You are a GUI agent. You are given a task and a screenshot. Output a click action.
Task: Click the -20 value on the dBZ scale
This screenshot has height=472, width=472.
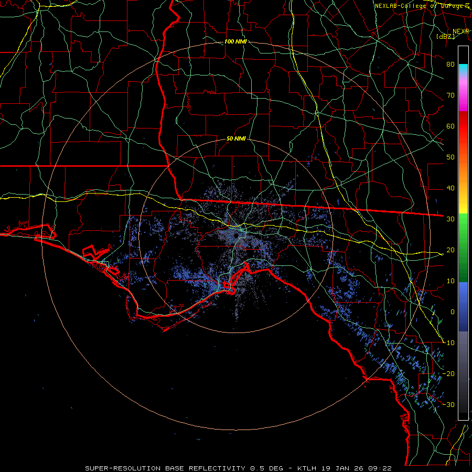tap(448, 373)
